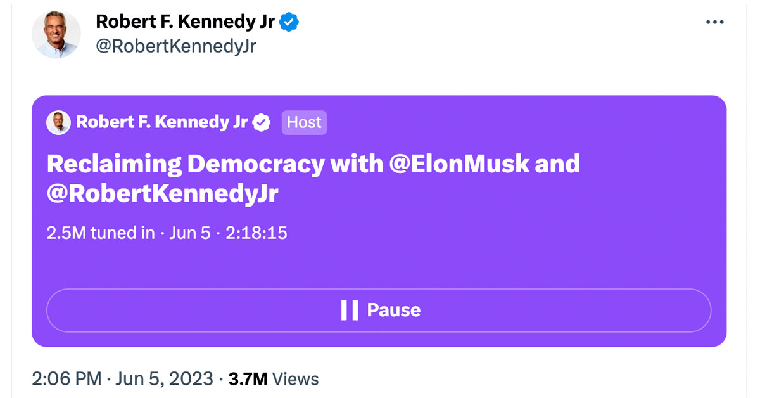Open the @ElonMusk mention in the Space title
Screen dimensions: 760x398
[459, 164]
